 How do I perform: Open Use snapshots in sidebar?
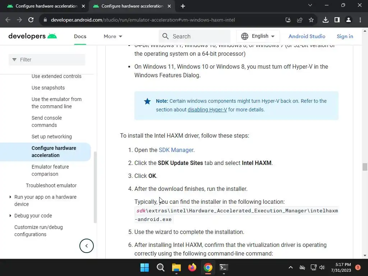[x=48, y=88]
